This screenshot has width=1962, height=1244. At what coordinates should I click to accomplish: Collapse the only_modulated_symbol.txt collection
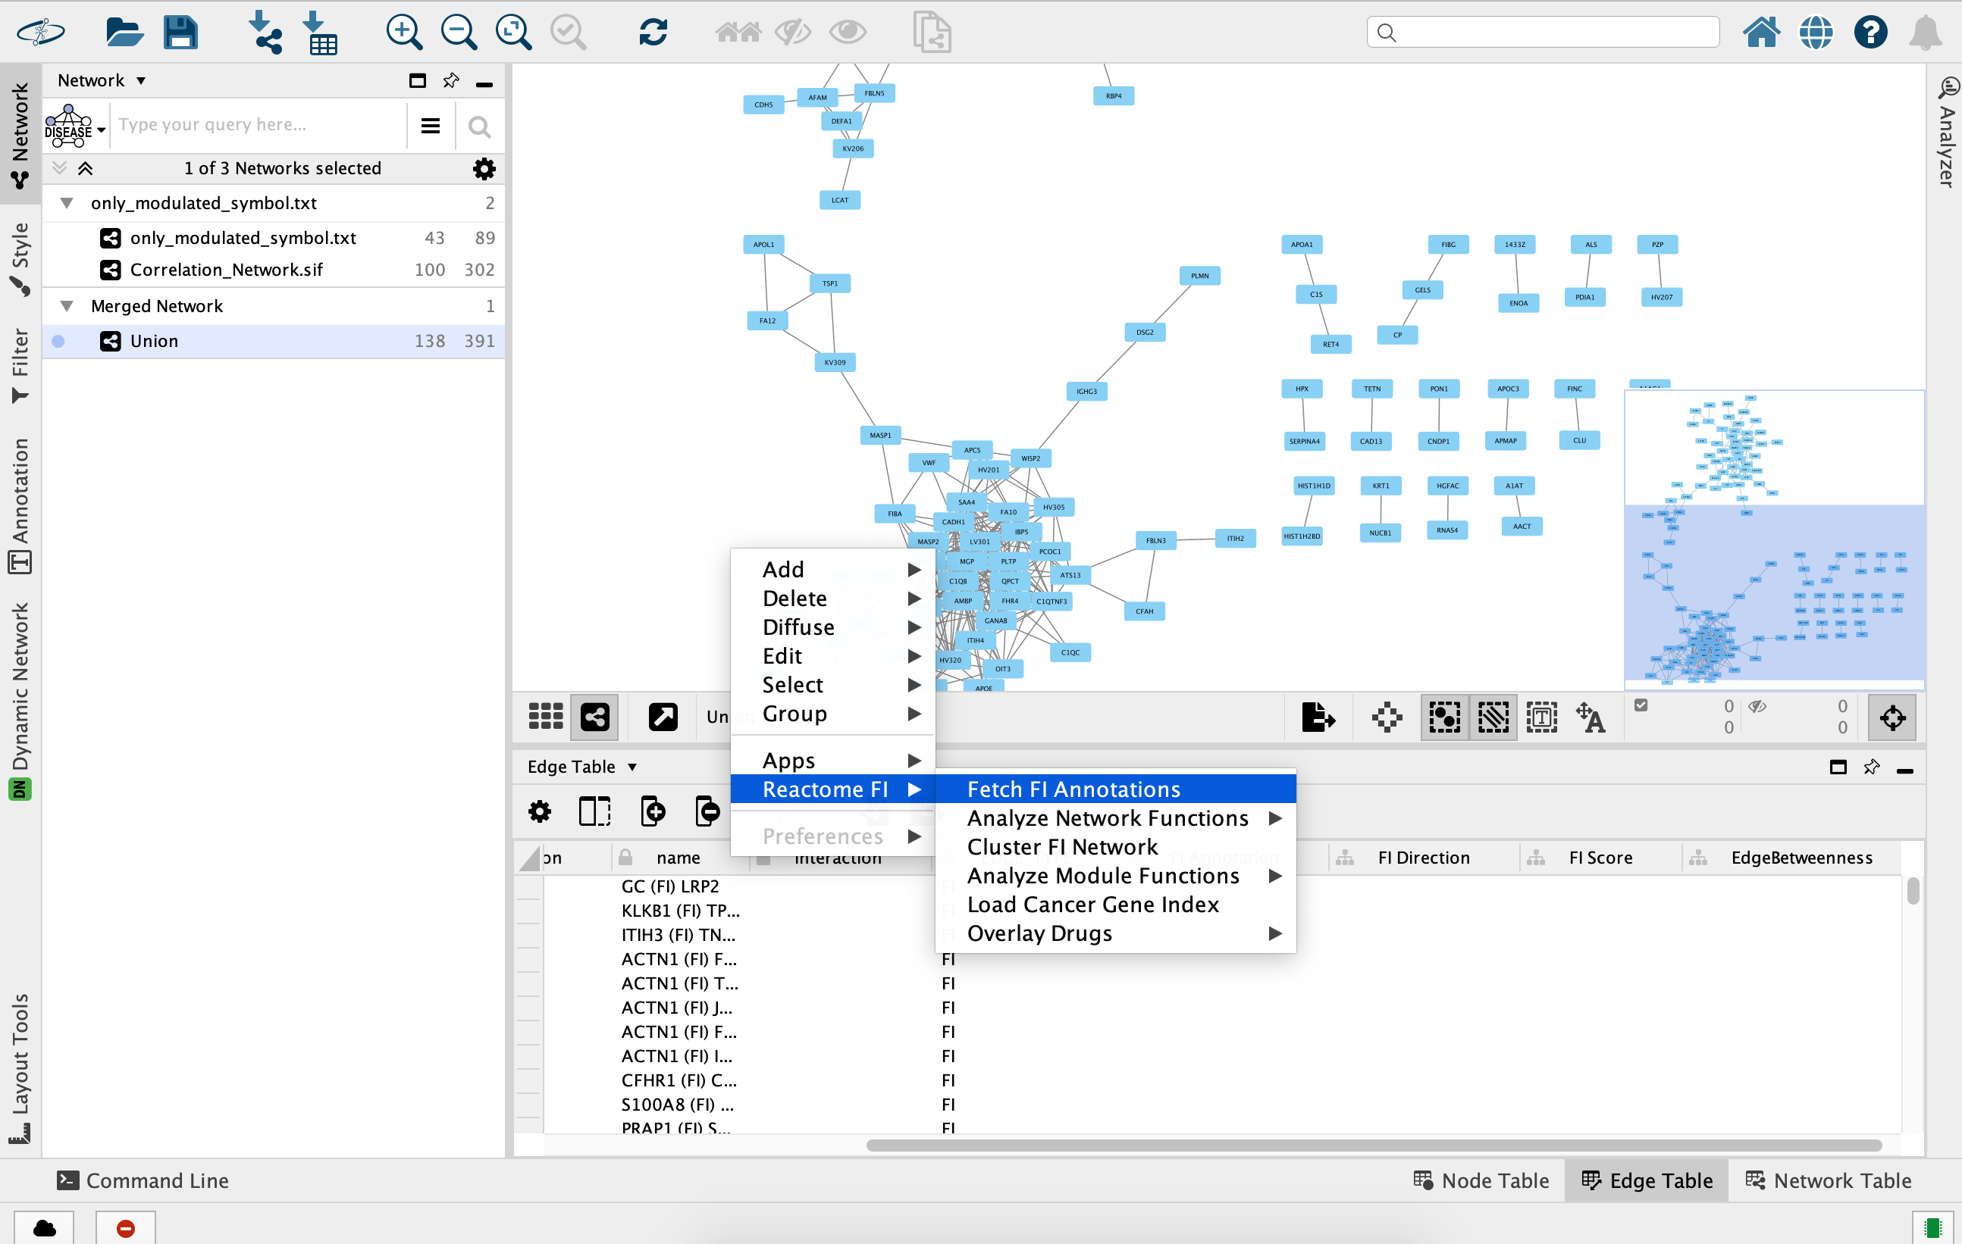point(67,203)
